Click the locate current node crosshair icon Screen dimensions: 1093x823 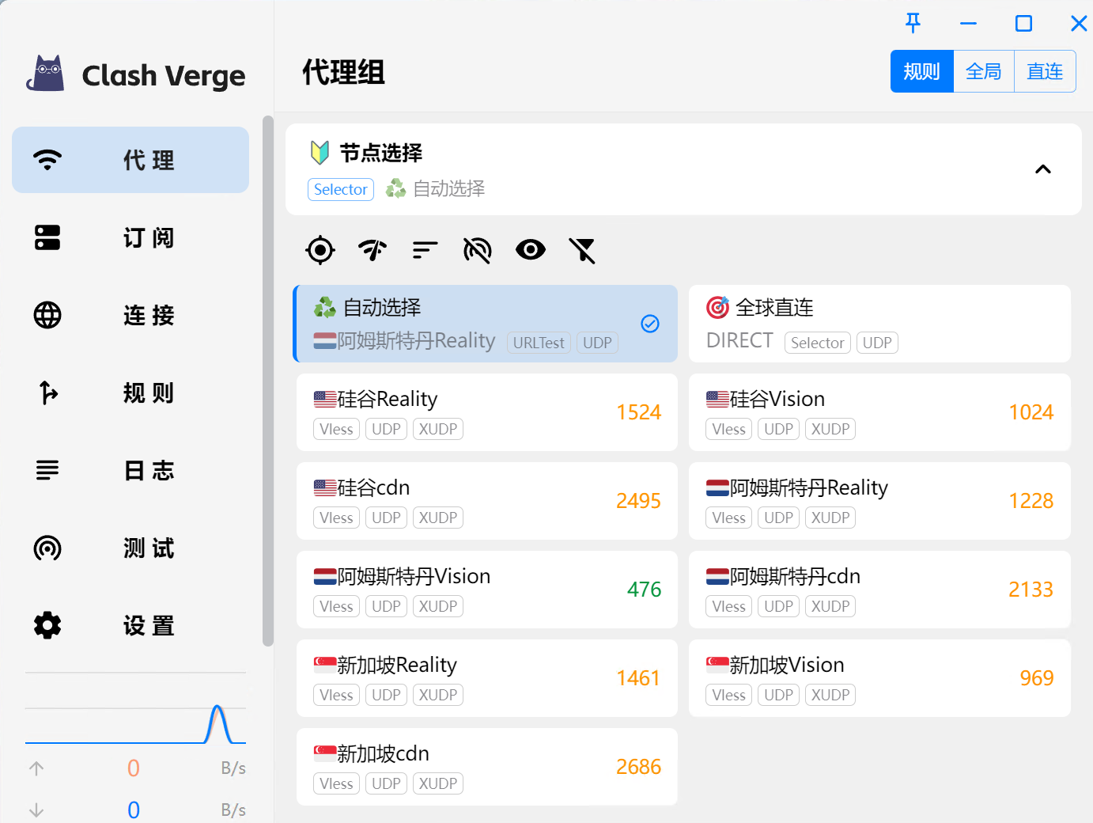pos(320,250)
